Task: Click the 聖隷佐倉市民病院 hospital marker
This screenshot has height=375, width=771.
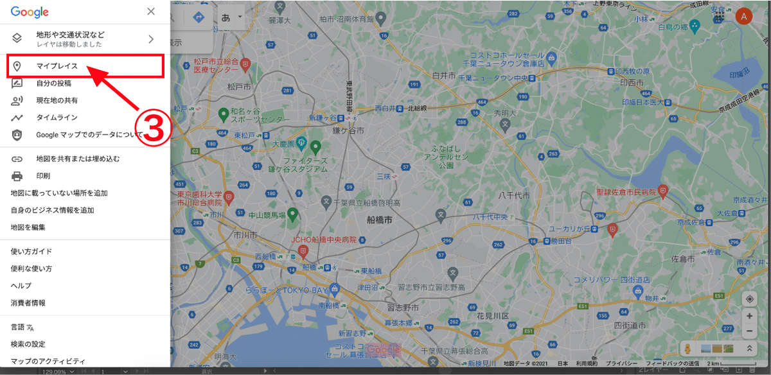Action: tap(664, 191)
